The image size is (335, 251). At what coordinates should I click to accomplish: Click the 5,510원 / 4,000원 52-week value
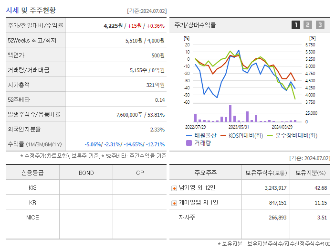(x=145, y=41)
